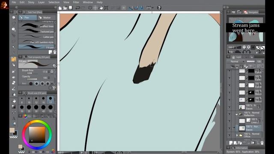
Task: Click the delete layer trash icon
Action: click(262, 143)
